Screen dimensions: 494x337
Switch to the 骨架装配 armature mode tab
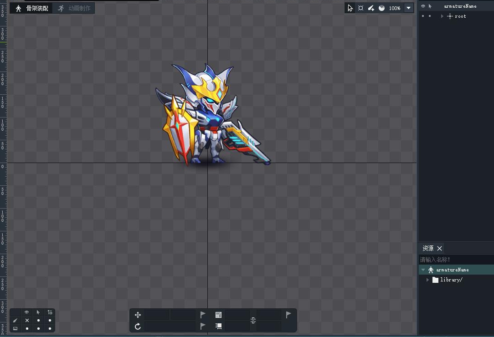pyautogui.click(x=31, y=8)
